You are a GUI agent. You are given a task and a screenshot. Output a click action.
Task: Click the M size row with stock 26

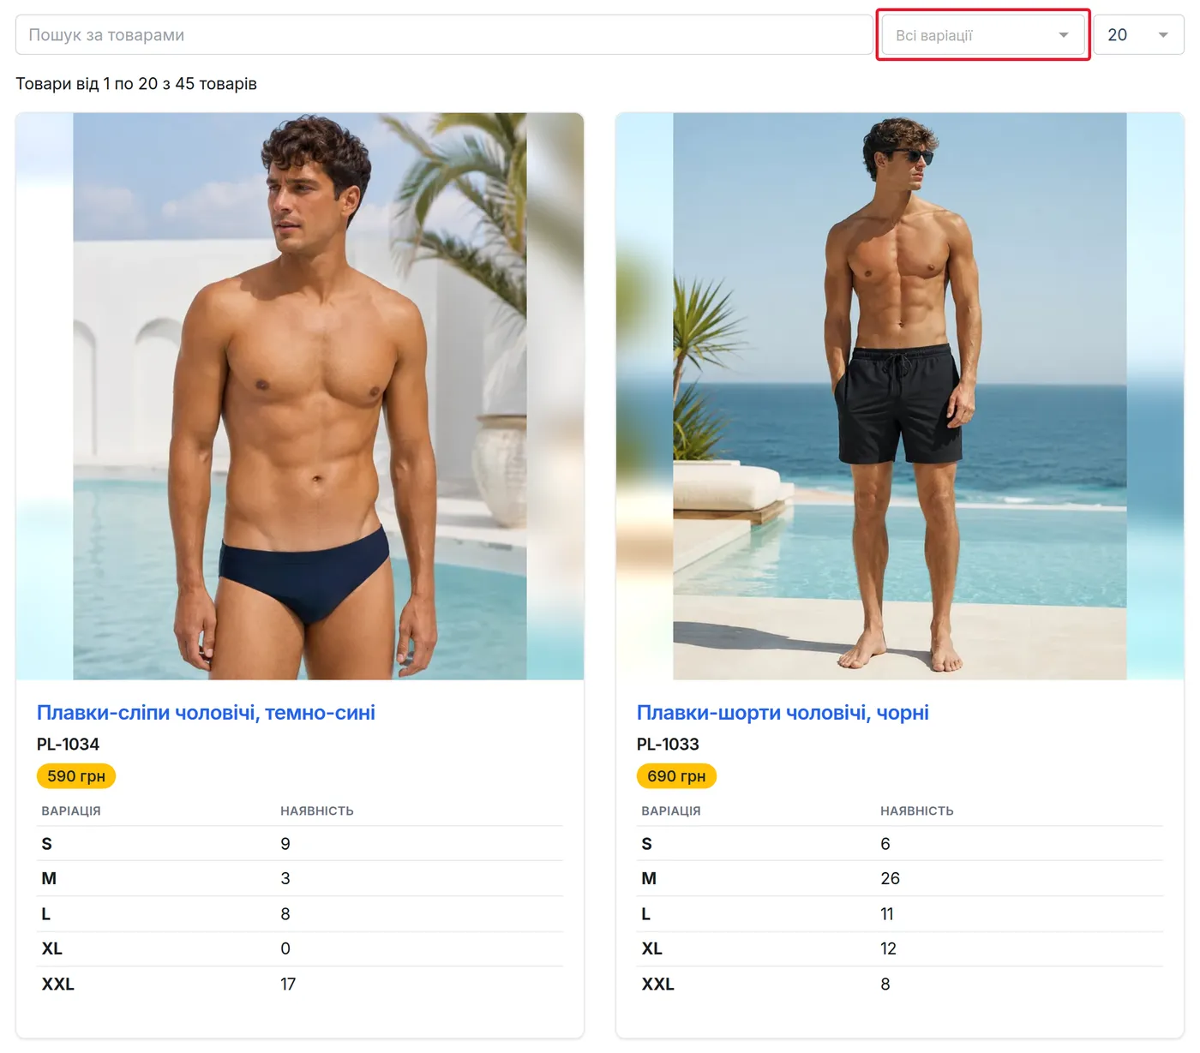tap(900, 879)
